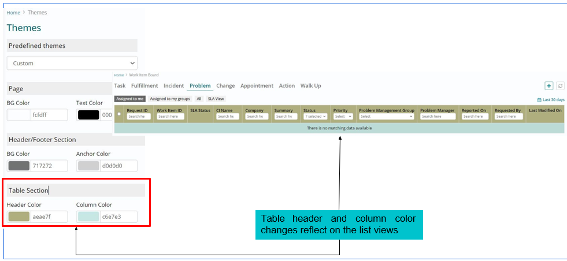Open the Walk Up tab

310,85
